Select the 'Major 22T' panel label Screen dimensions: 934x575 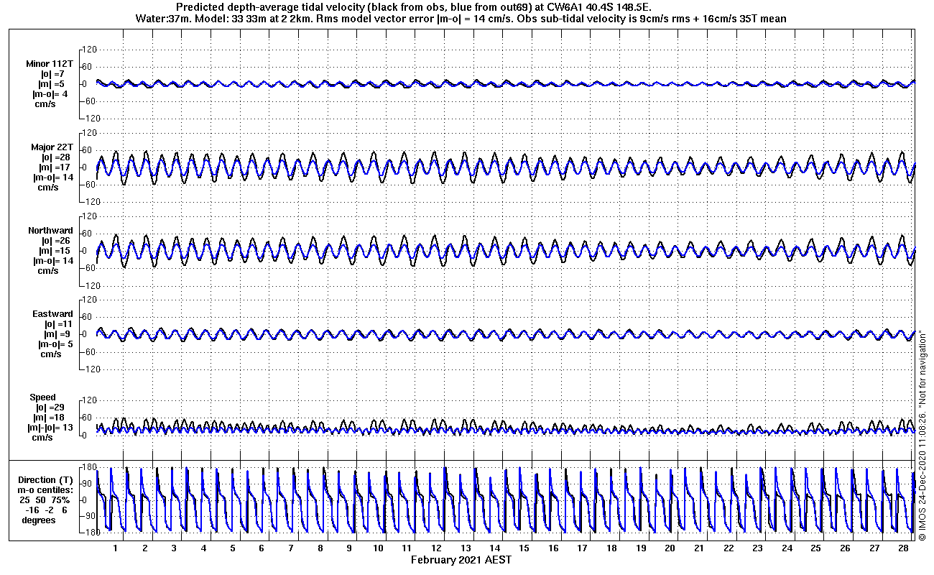[x=52, y=147]
